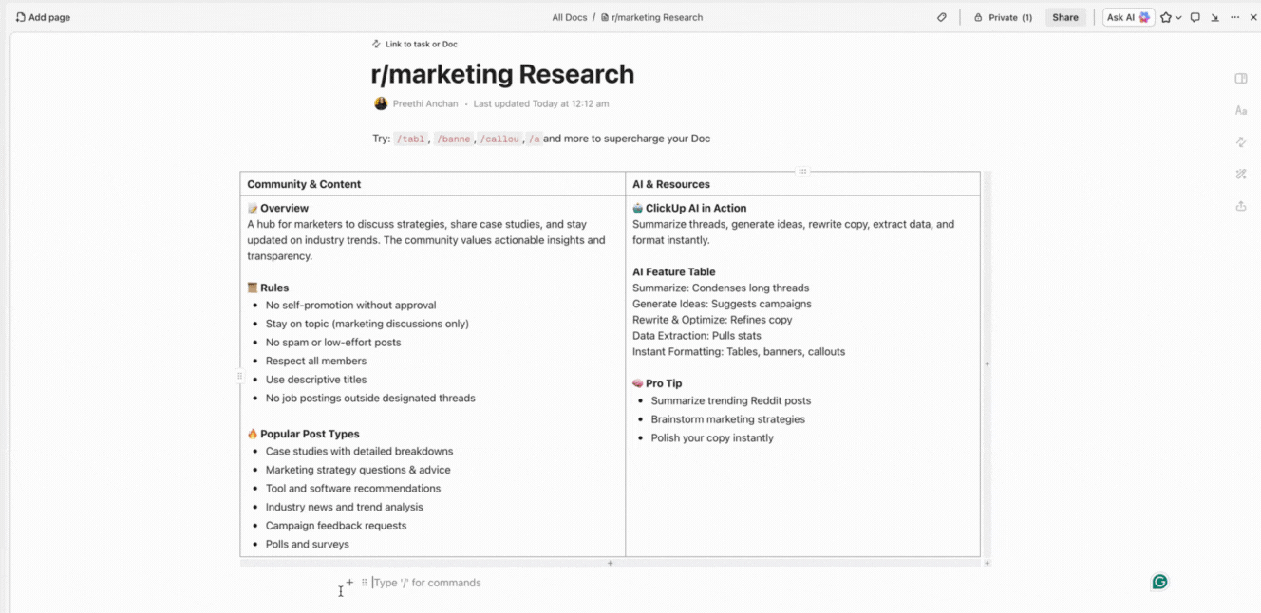Click the relationships arrows icon in sidebar

click(x=1240, y=142)
